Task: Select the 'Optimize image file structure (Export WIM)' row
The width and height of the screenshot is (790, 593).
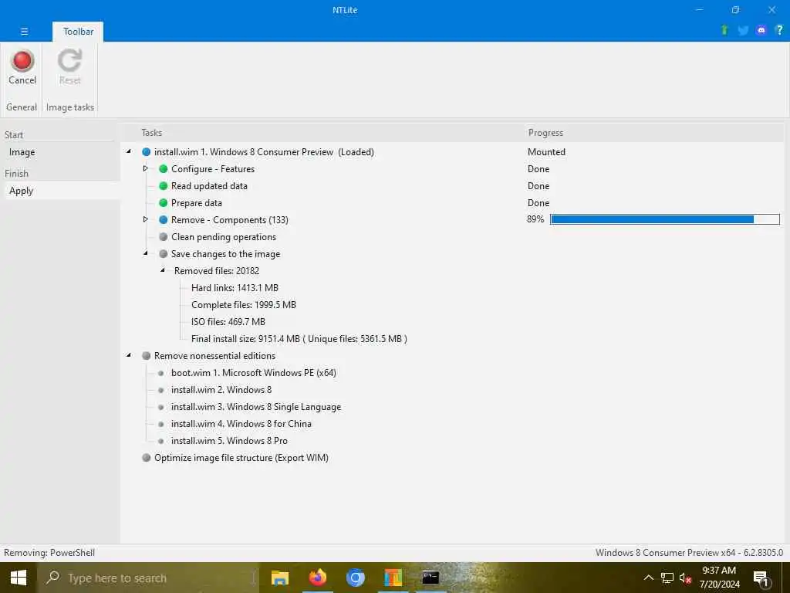Action: (x=241, y=457)
